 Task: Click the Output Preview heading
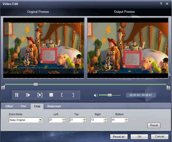click(124, 12)
